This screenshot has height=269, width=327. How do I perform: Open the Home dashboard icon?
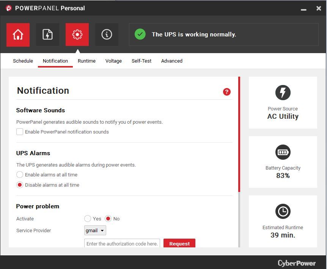(x=18, y=35)
